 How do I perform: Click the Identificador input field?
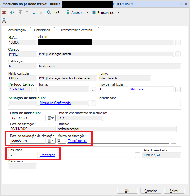click(140, 103)
